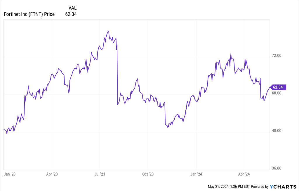The height and width of the screenshot is (191, 299).
Task: Click the Fortinet Inc (FTNT) Price legend label
Action: 29,14
